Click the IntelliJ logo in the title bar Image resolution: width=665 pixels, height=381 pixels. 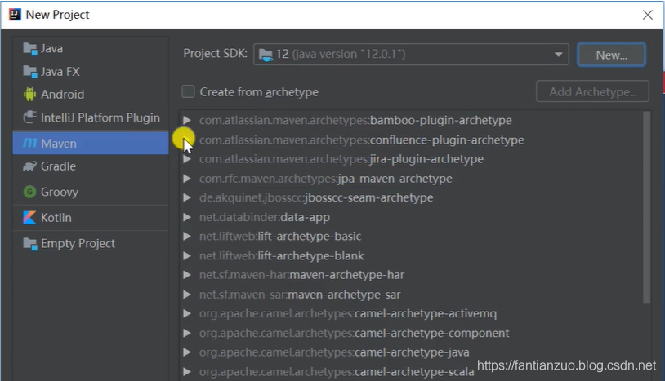(15, 15)
